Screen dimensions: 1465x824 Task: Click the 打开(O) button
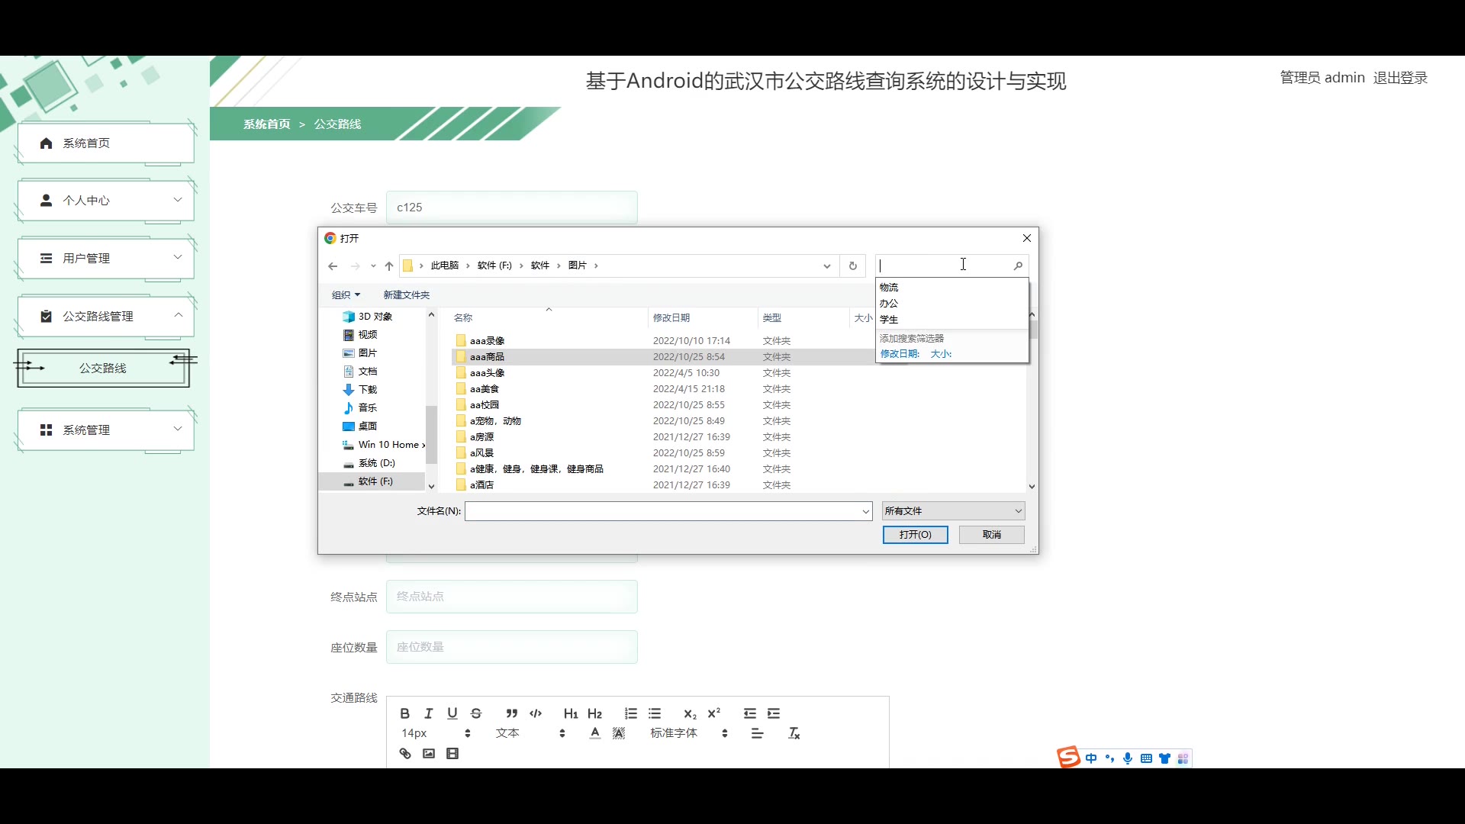click(915, 535)
